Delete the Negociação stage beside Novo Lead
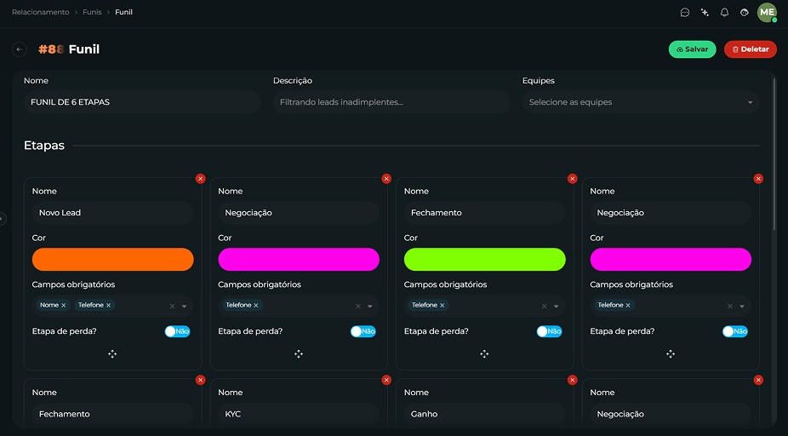Screen dimensions: 788x436 386,179
